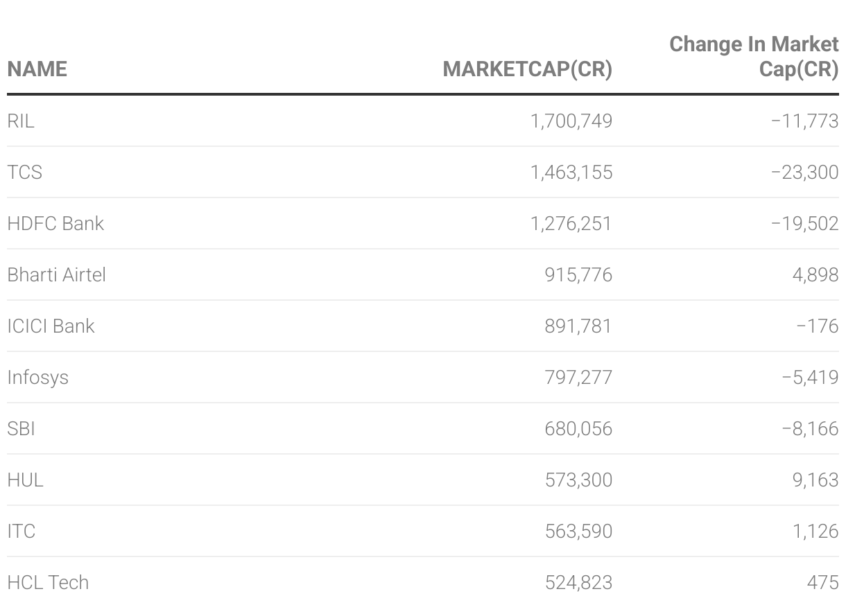The height and width of the screenshot is (614, 846).
Task: Select the HCL Tech name cell
Action: (x=48, y=583)
